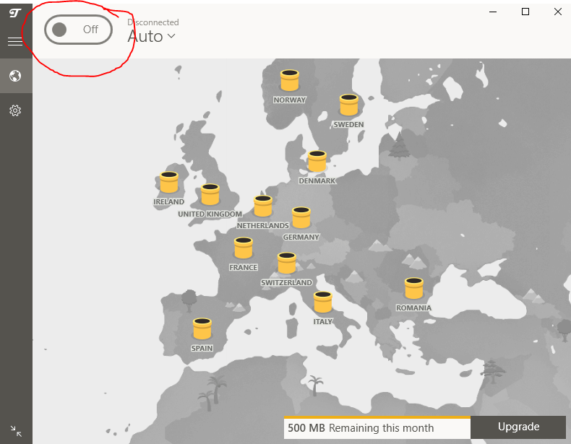The image size is (571, 444).
Task: Minimize the TunnelBear window
Action: click(493, 12)
